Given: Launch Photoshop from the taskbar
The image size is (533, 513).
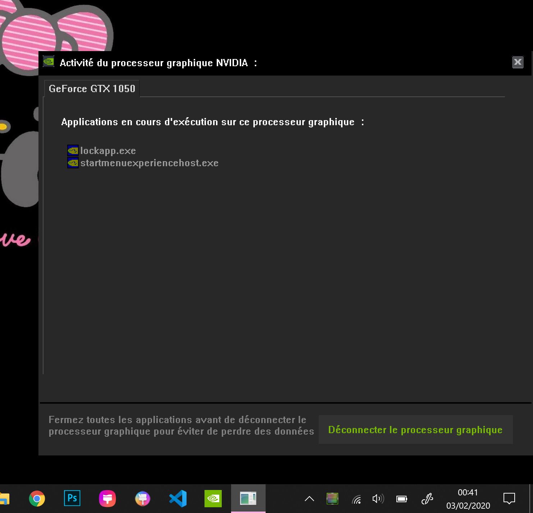Looking at the screenshot, I should [x=72, y=499].
